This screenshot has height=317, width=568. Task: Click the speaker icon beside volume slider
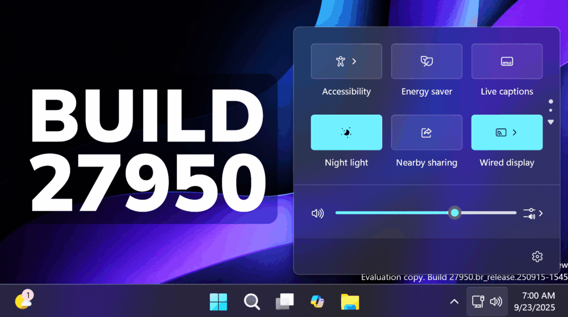[317, 213]
